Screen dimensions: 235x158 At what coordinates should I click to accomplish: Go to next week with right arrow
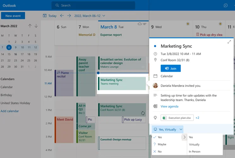click(69, 15)
